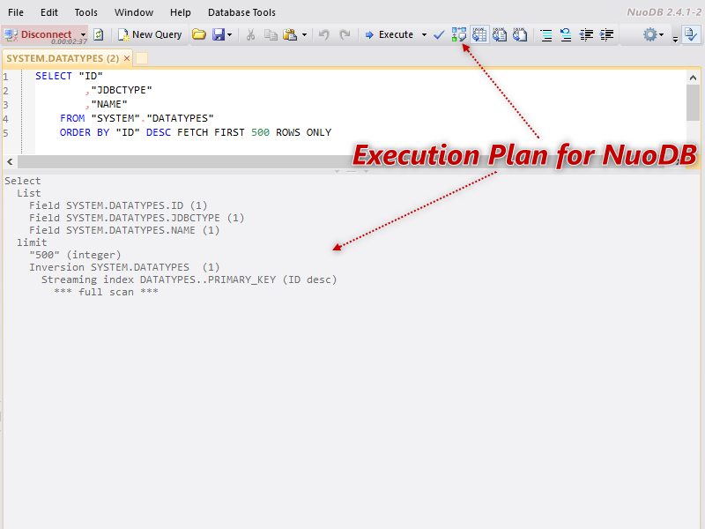This screenshot has height=529, width=705.
Task: Decrease indent using the outdent icon
Action: point(586,34)
